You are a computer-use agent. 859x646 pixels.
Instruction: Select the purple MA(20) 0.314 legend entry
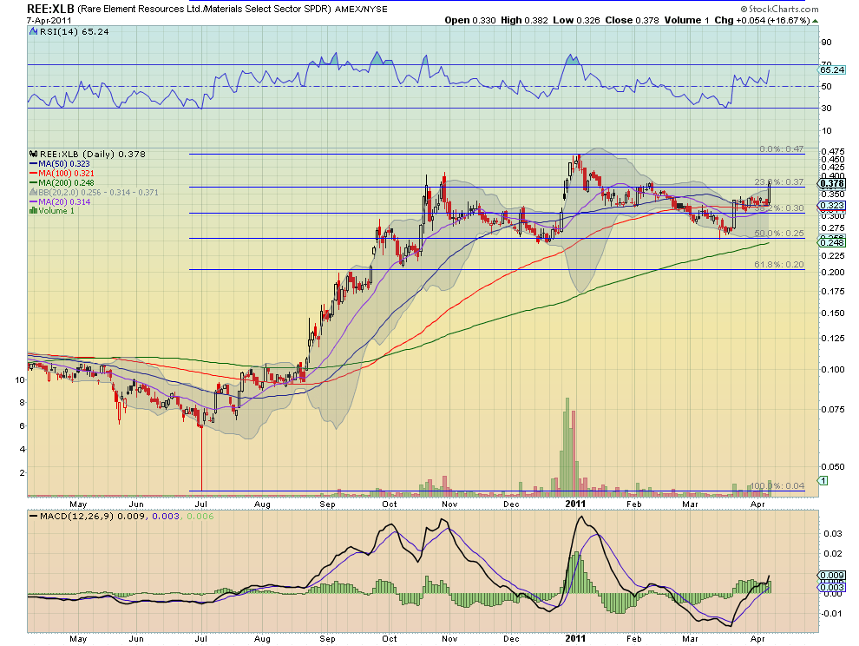click(60, 201)
